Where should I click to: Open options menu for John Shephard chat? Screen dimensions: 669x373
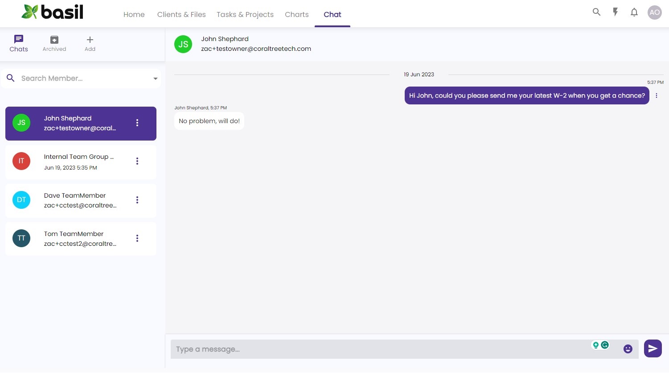pos(137,123)
